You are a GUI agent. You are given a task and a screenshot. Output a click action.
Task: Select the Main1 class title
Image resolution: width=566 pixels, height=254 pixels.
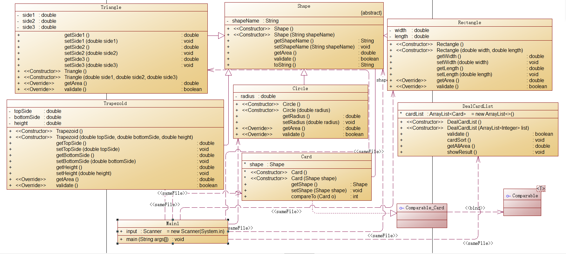point(172,224)
